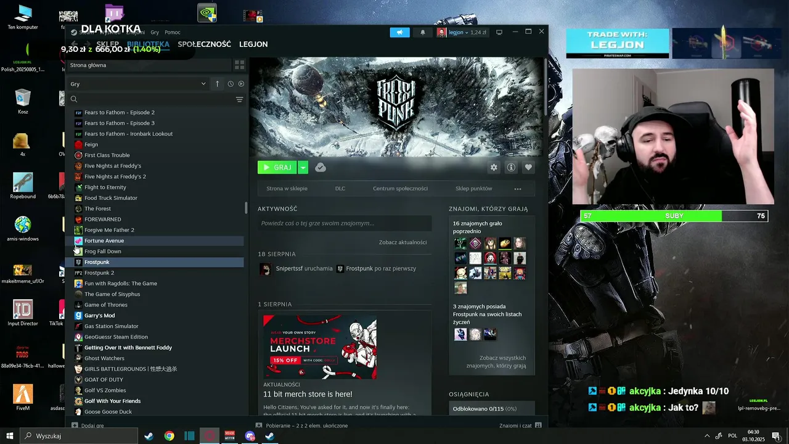This screenshot has width=789, height=444.
Task: Click the library search magnifier icon
Action: click(74, 99)
